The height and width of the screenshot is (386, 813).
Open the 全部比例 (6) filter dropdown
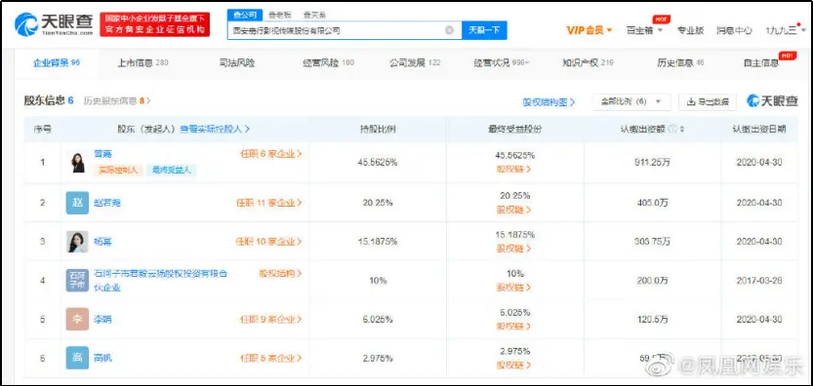pos(631,102)
